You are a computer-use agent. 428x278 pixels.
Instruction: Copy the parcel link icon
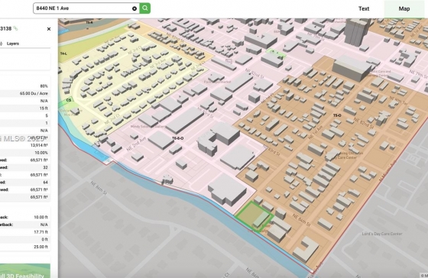point(15,28)
